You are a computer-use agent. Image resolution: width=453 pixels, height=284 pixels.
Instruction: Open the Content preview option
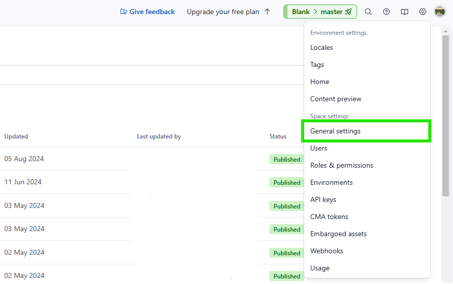[335, 99]
